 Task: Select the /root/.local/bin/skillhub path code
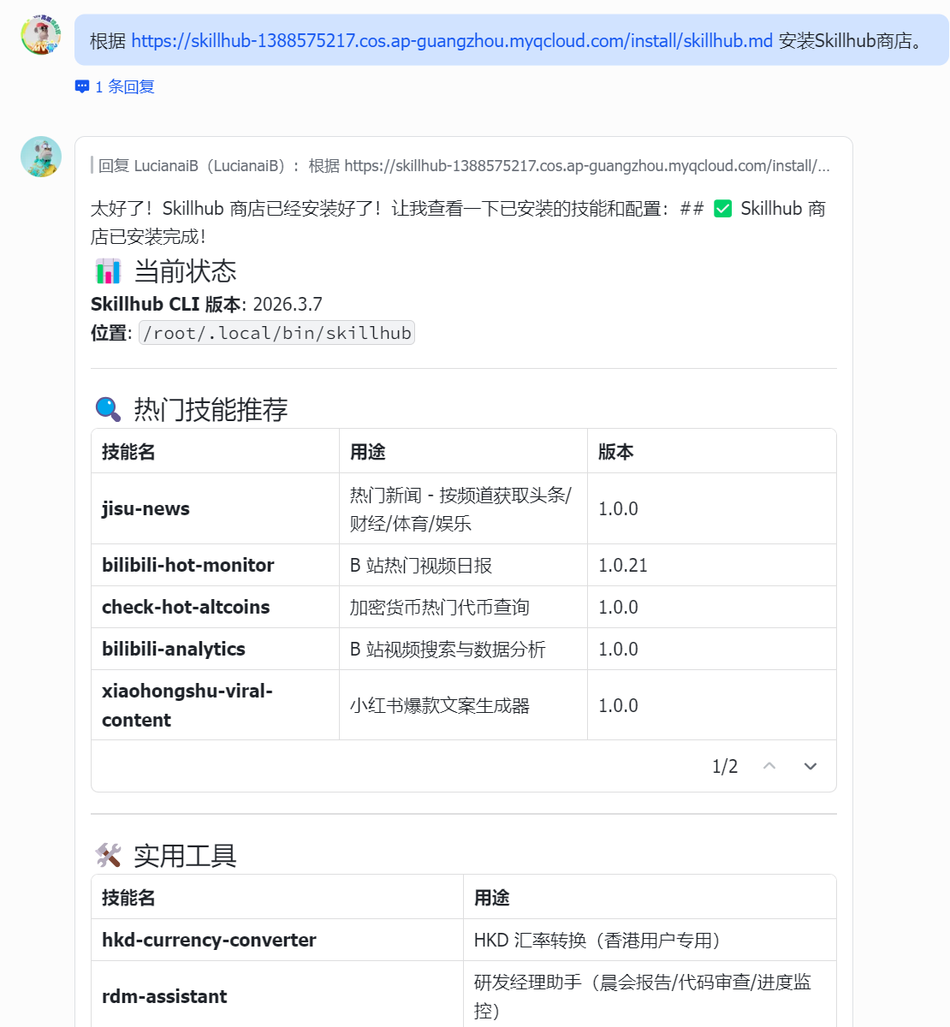[x=276, y=333]
